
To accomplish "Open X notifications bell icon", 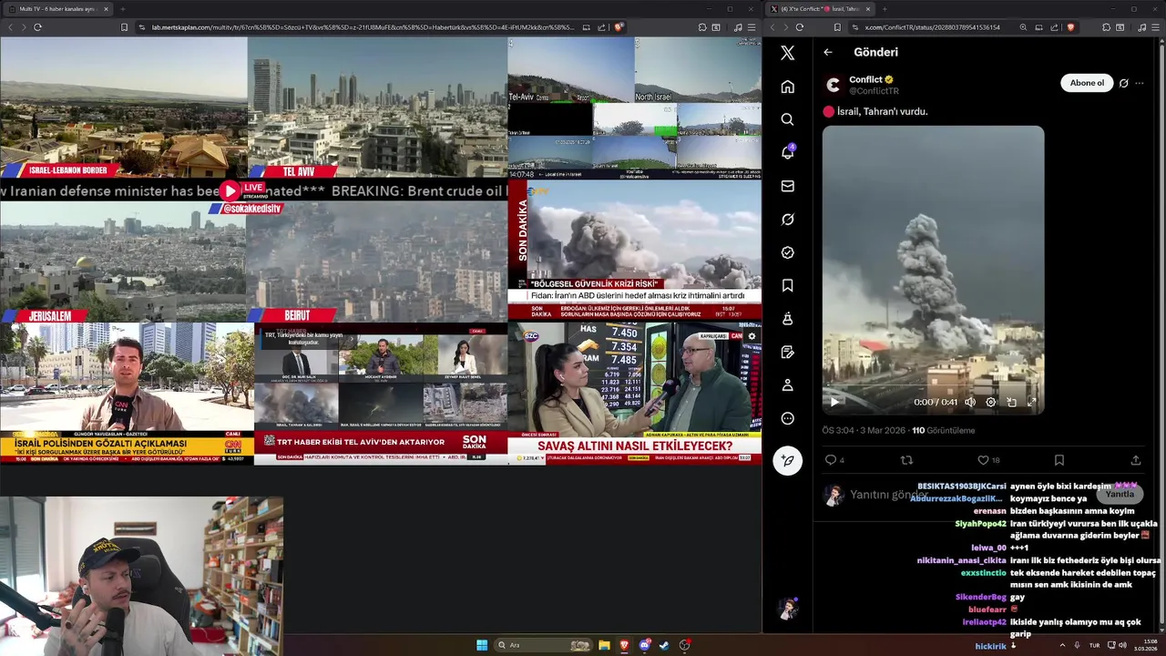I will pos(788,152).
